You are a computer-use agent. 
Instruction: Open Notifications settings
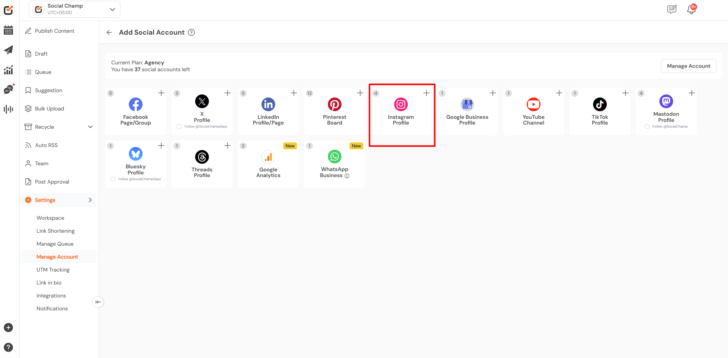click(x=52, y=308)
